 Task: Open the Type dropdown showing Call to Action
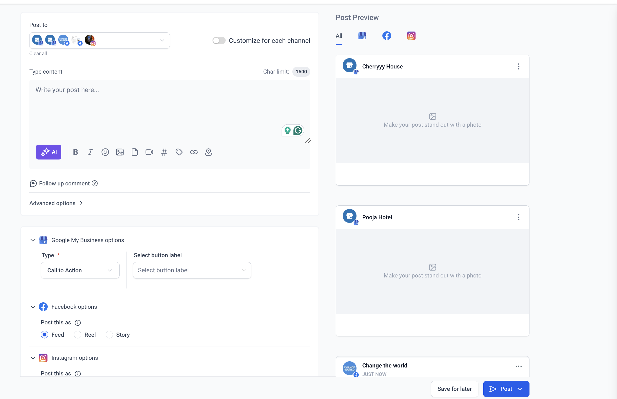pos(80,270)
